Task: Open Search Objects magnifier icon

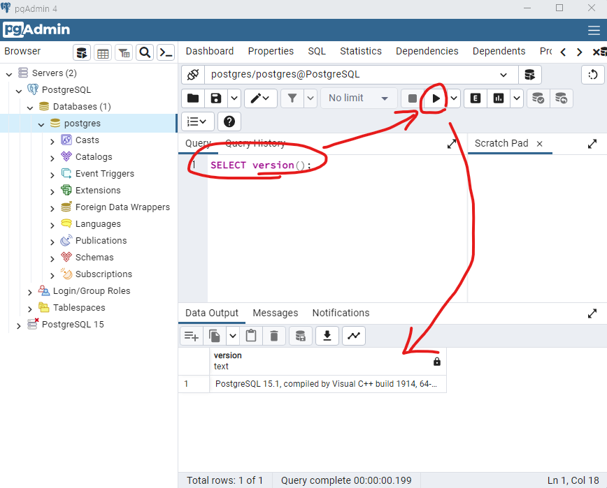Action: (145, 52)
